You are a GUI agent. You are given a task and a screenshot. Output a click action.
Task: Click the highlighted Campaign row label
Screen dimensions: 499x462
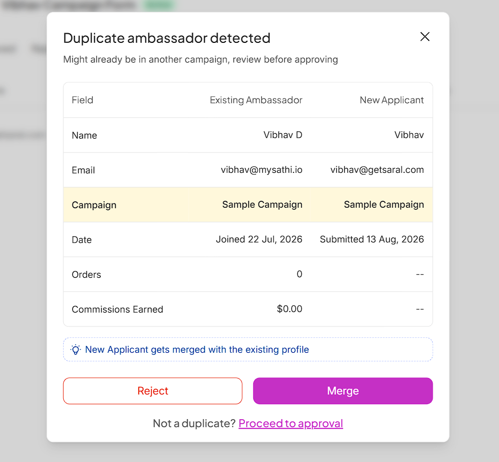[94, 205]
